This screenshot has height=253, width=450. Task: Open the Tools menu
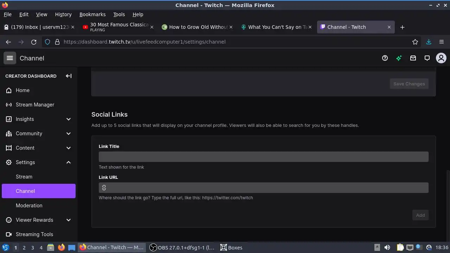click(x=119, y=14)
